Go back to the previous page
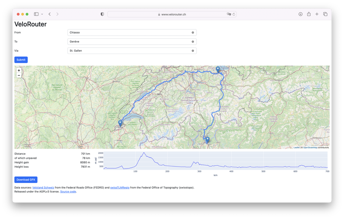This screenshot has width=344, height=219. pyautogui.click(x=50, y=14)
